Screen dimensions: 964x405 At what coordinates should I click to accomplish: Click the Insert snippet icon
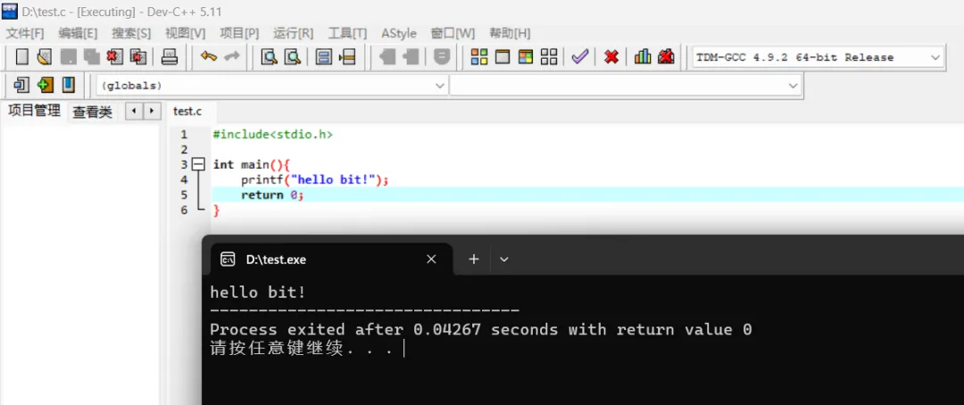(22, 85)
